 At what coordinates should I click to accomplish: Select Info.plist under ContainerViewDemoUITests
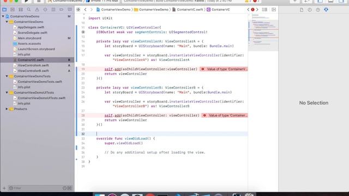click(24, 103)
